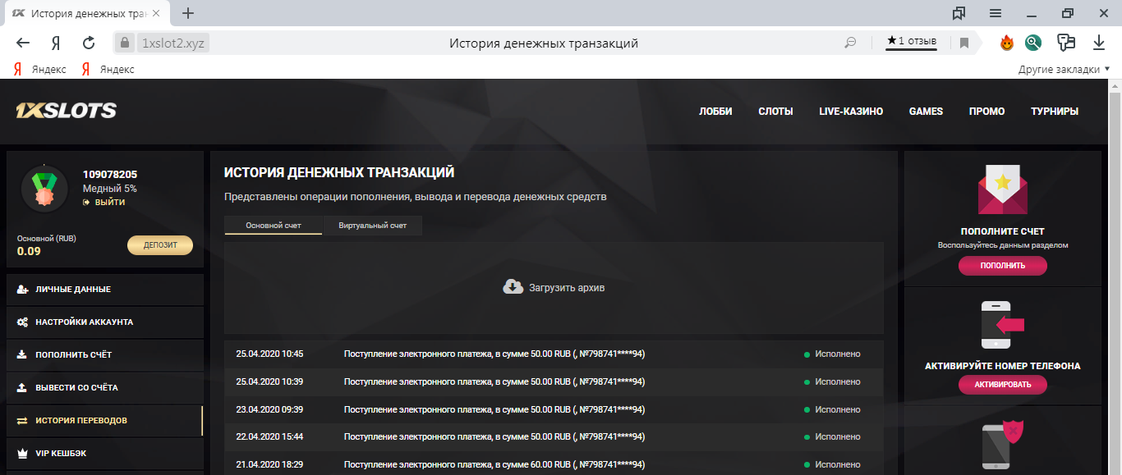Screen dimensions: 1122x475
Task: Click the ВЫЙТИ logout link
Action: point(109,202)
